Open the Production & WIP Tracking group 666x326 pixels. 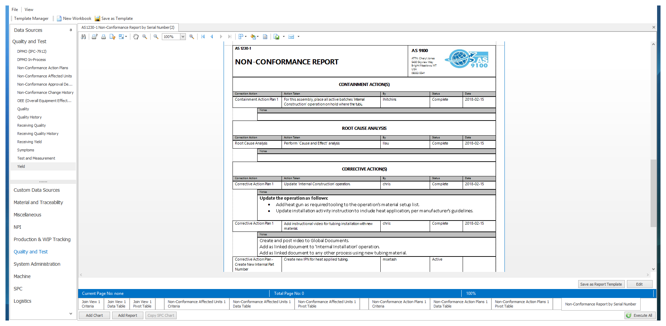click(x=42, y=239)
